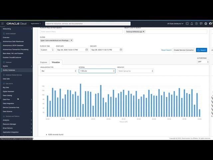The width and height of the screenshot is (213, 160).
Task: Remove the flowlogs type filter chip
Action: pos(72,40)
